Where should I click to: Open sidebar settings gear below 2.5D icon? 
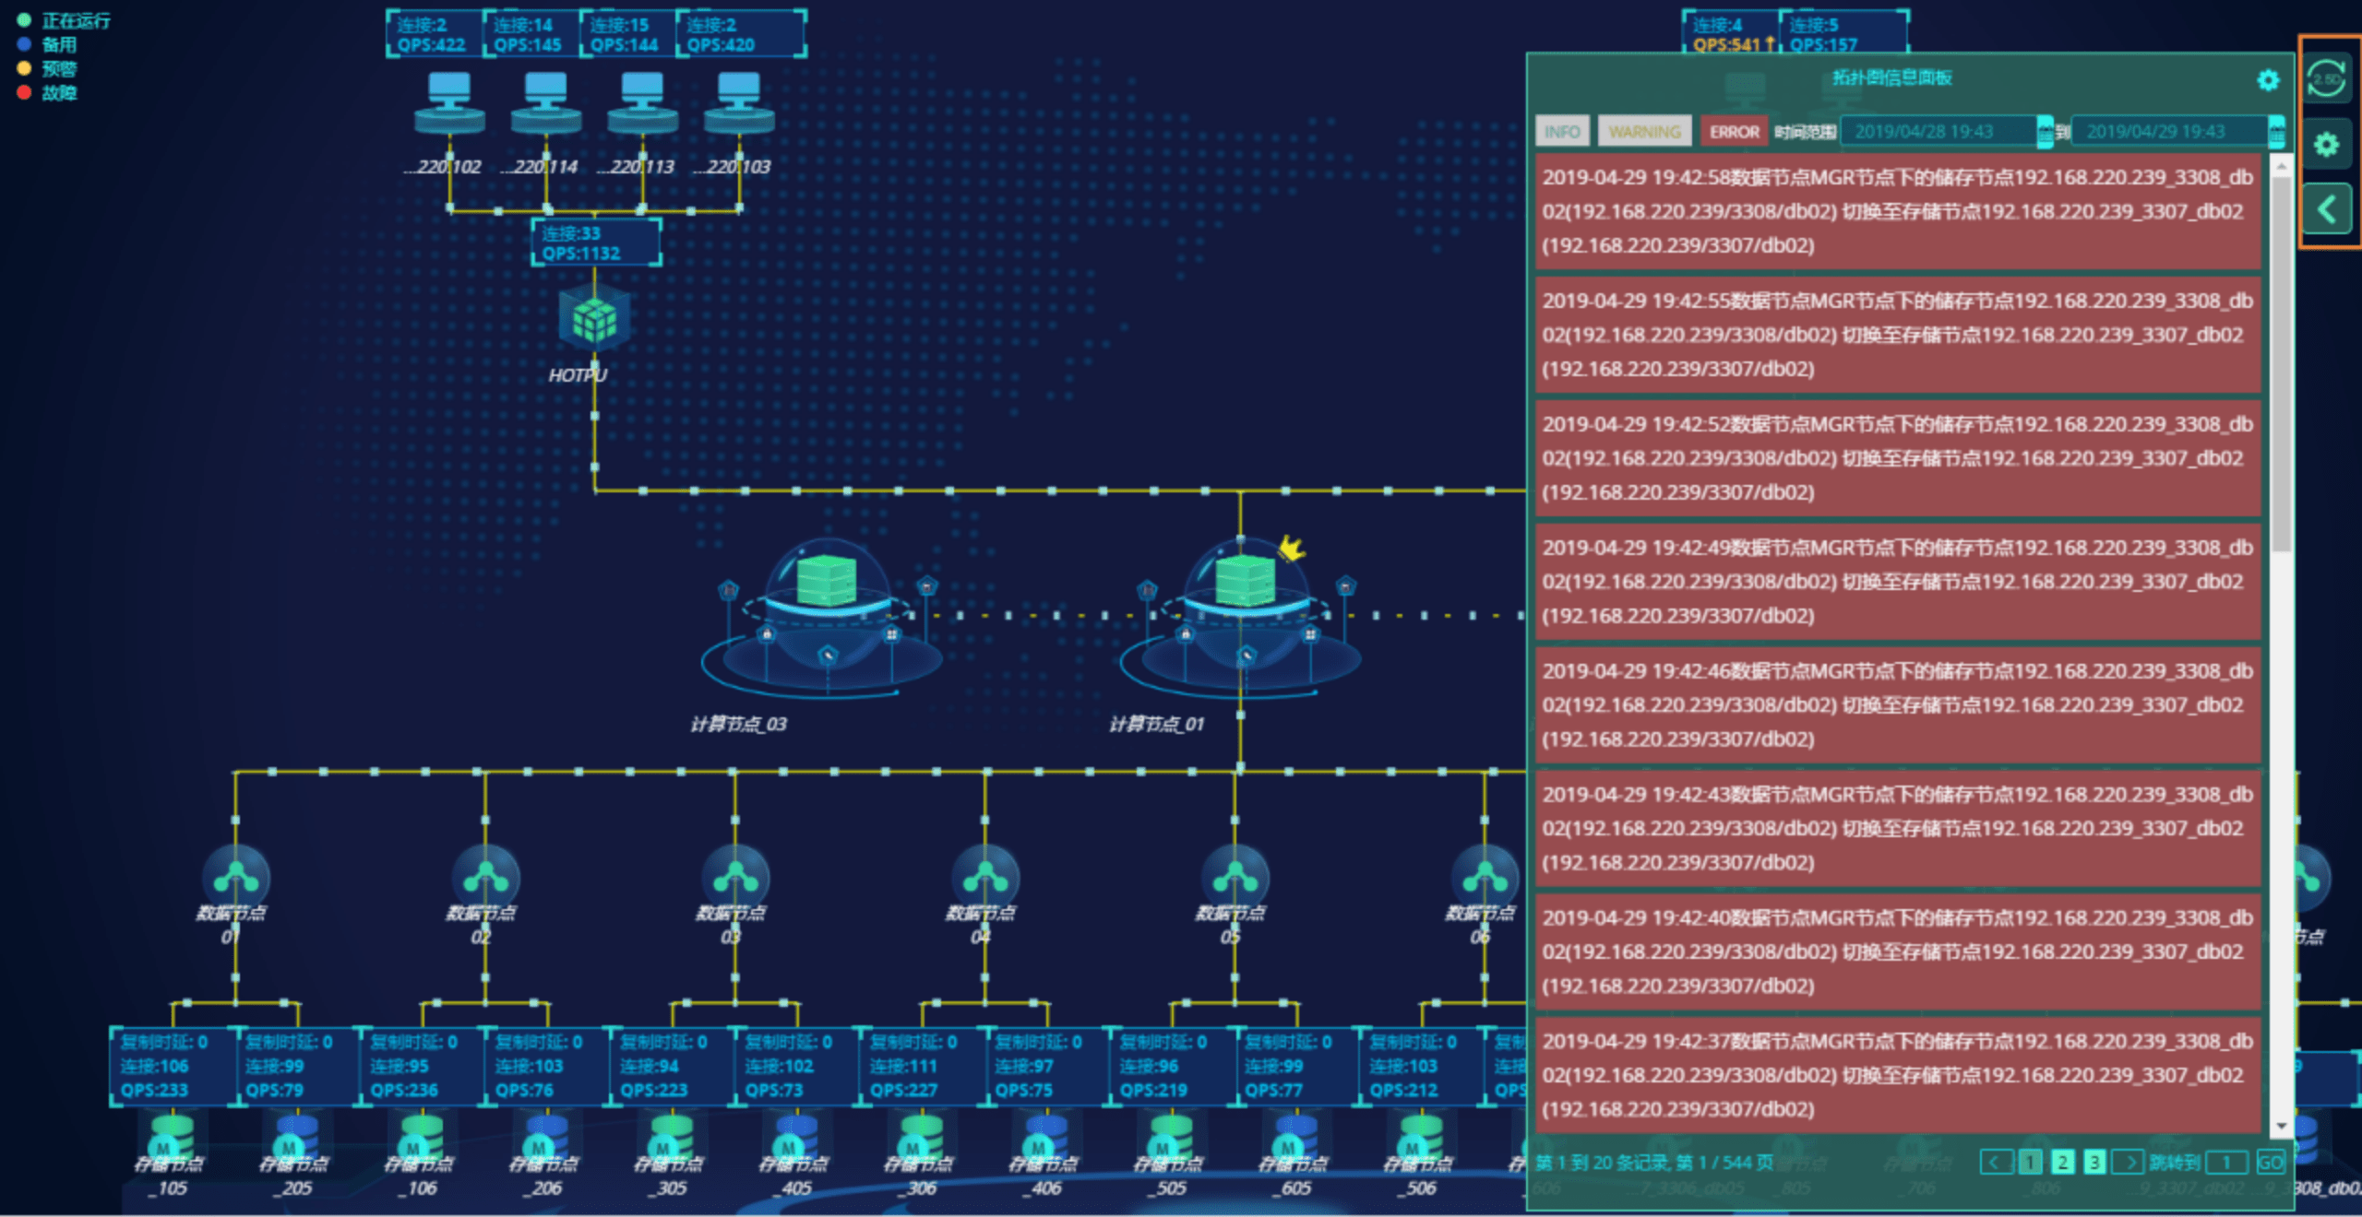tap(2326, 145)
